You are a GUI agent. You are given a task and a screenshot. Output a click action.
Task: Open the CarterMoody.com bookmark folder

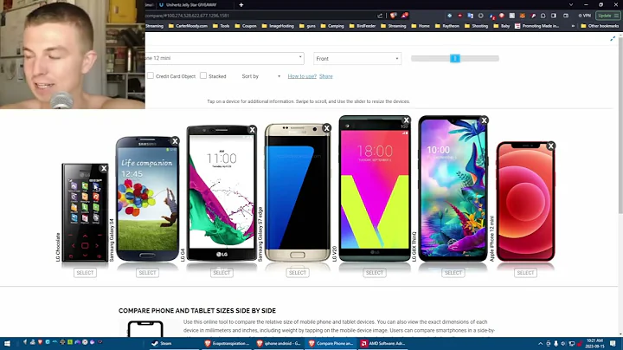(188, 26)
